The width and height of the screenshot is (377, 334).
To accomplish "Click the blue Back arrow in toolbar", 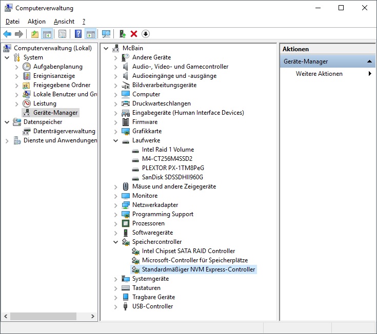I will 7,34.
